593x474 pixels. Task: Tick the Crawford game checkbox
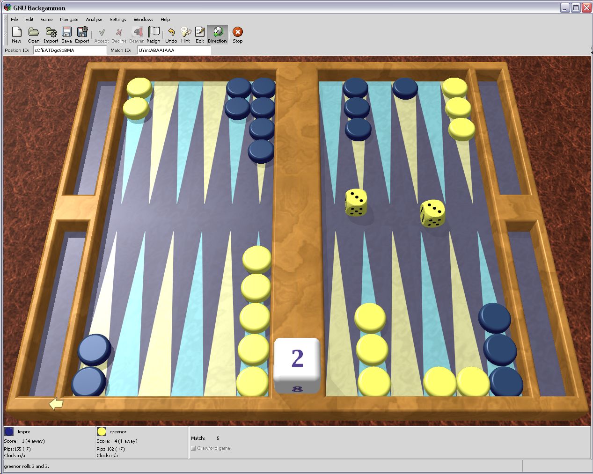pos(193,448)
